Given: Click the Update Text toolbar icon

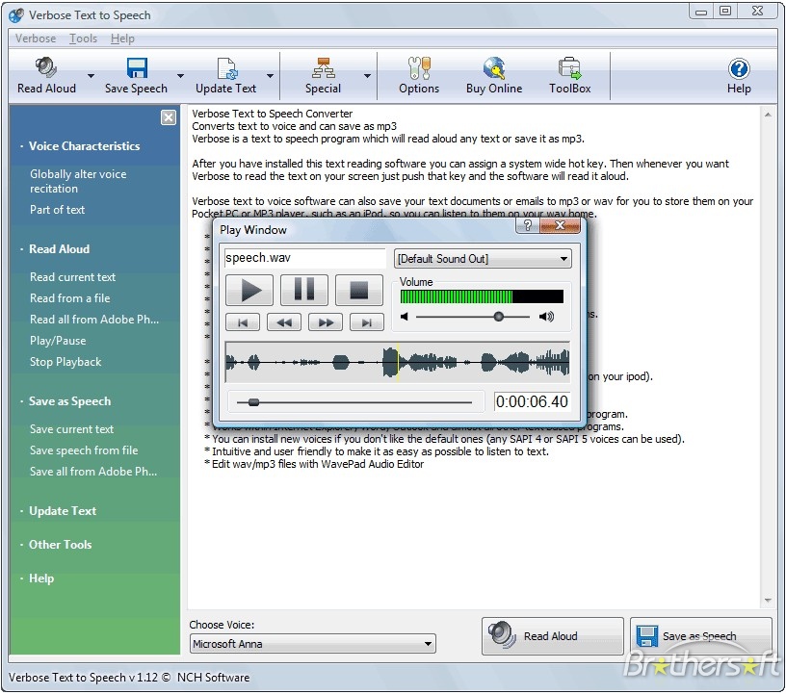Looking at the screenshot, I should (x=226, y=68).
